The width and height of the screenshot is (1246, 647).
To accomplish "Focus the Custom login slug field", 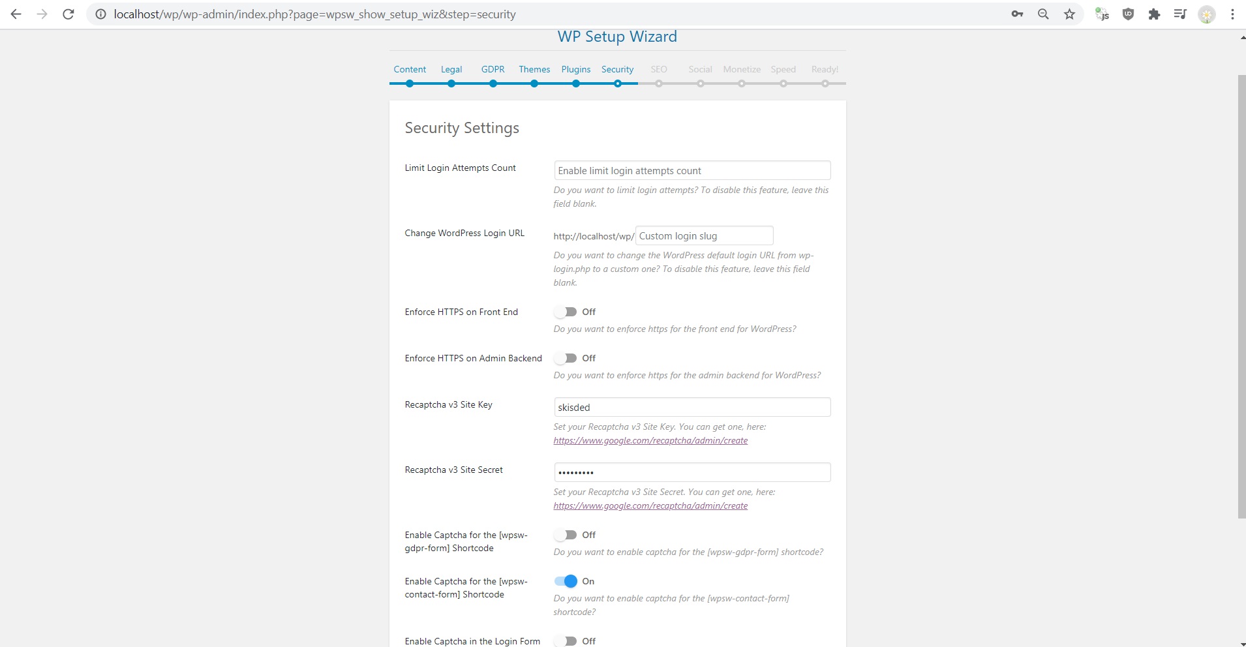I will [x=704, y=236].
